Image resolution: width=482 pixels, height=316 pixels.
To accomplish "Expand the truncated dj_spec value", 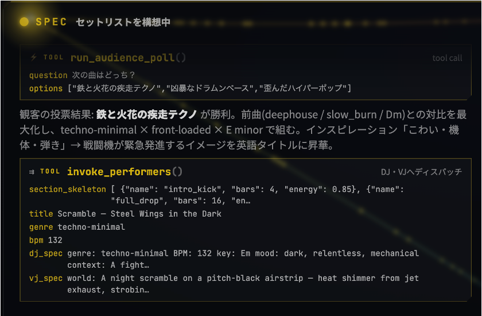I will click(x=243, y=259).
